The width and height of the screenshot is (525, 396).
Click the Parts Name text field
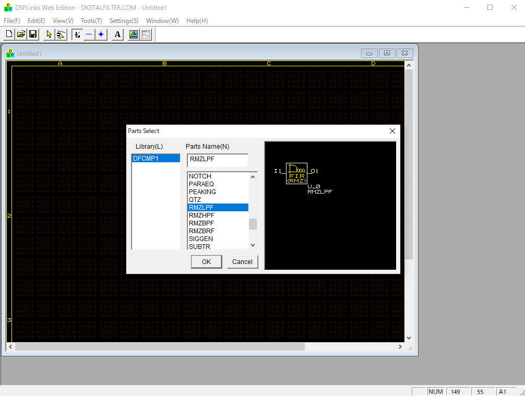point(218,160)
